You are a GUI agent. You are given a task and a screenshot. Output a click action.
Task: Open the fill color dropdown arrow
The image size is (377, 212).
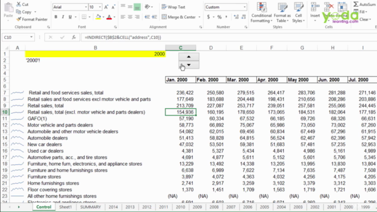click(104, 17)
